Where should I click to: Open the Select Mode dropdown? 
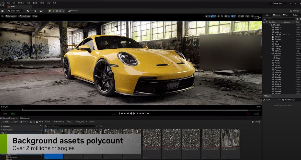[15, 11]
